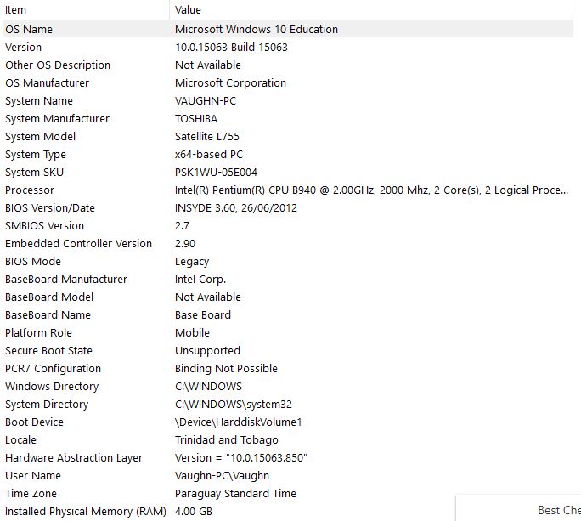Click the 'C:\WINDOWS\system32' value
Image resolution: width=581 pixels, height=521 pixels.
click(x=234, y=405)
